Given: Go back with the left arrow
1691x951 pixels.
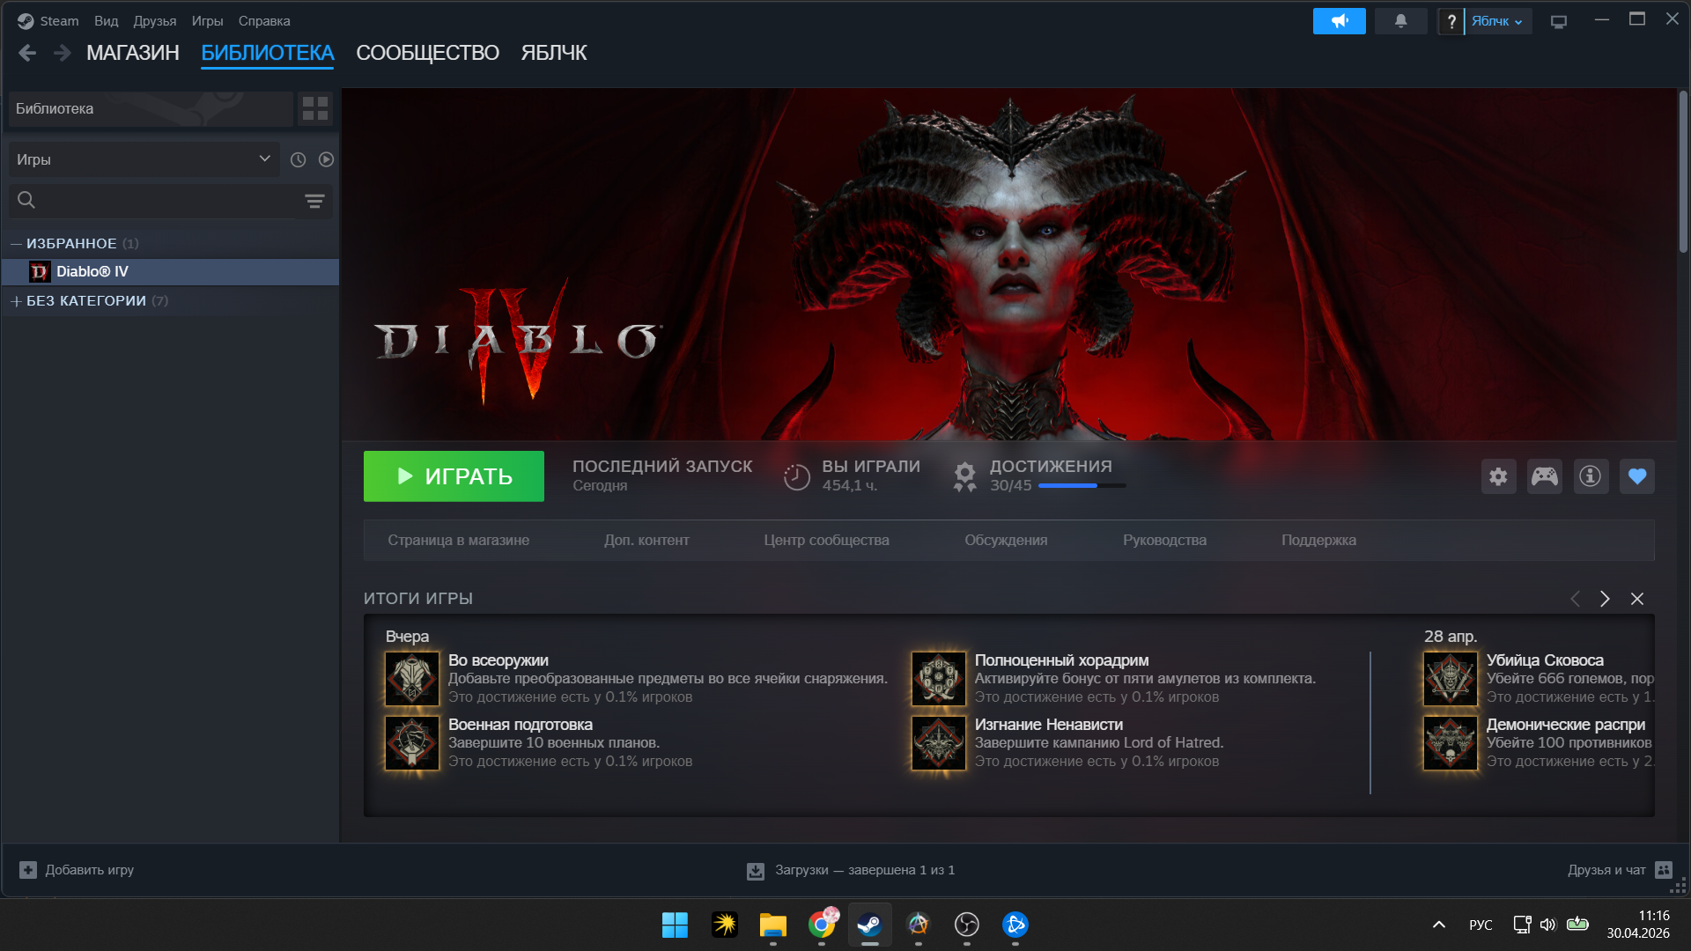Looking at the screenshot, I should [x=27, y=53].
